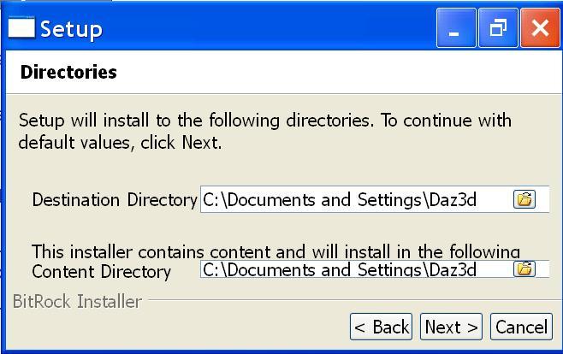Restore down the Setup window

coord(498,28)
